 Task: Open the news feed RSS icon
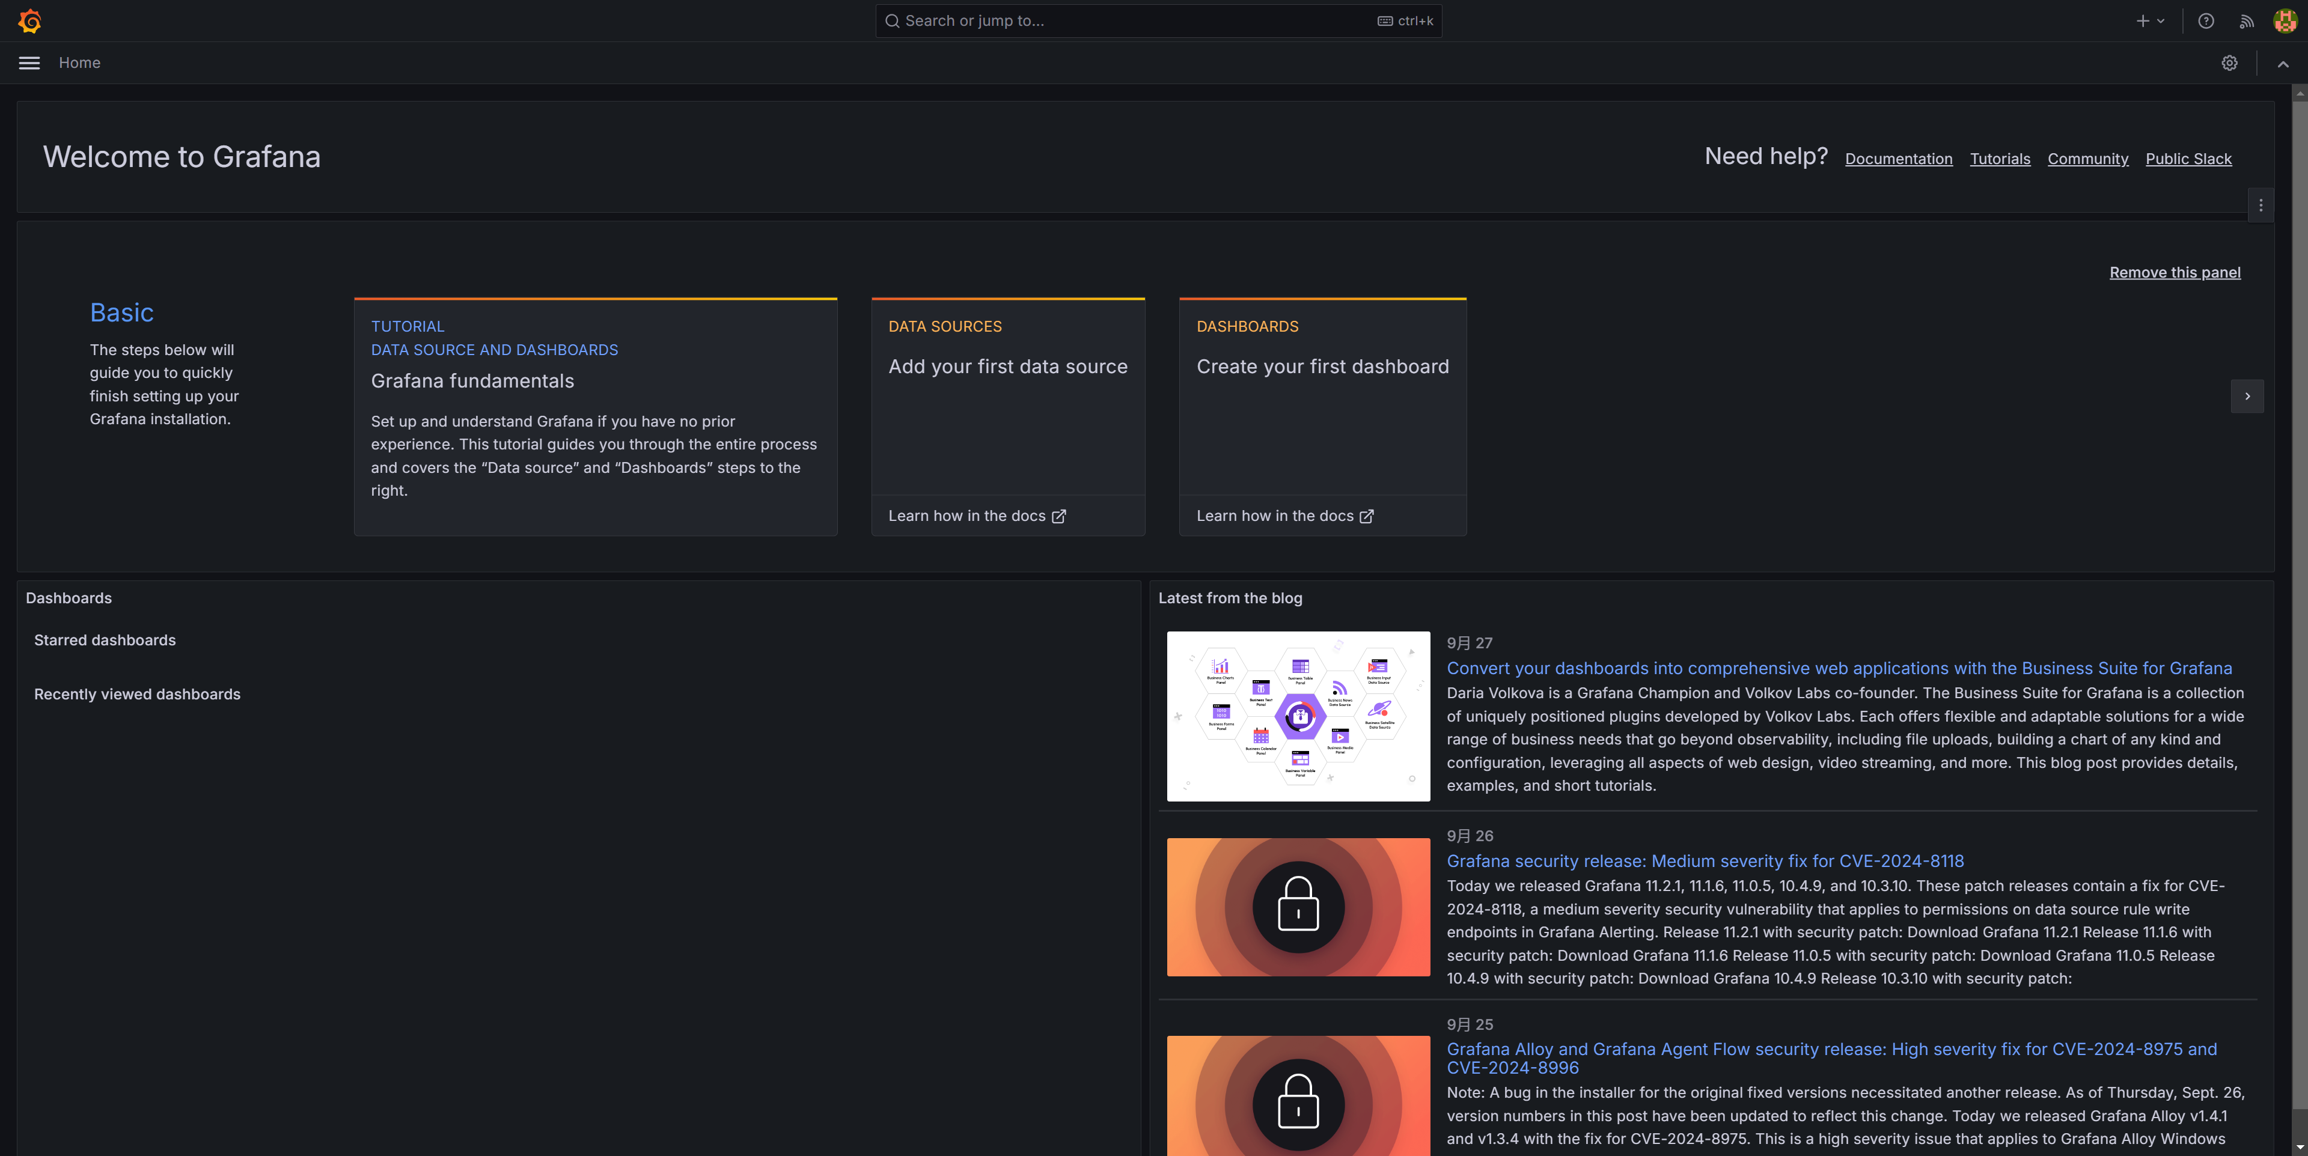2246,20
